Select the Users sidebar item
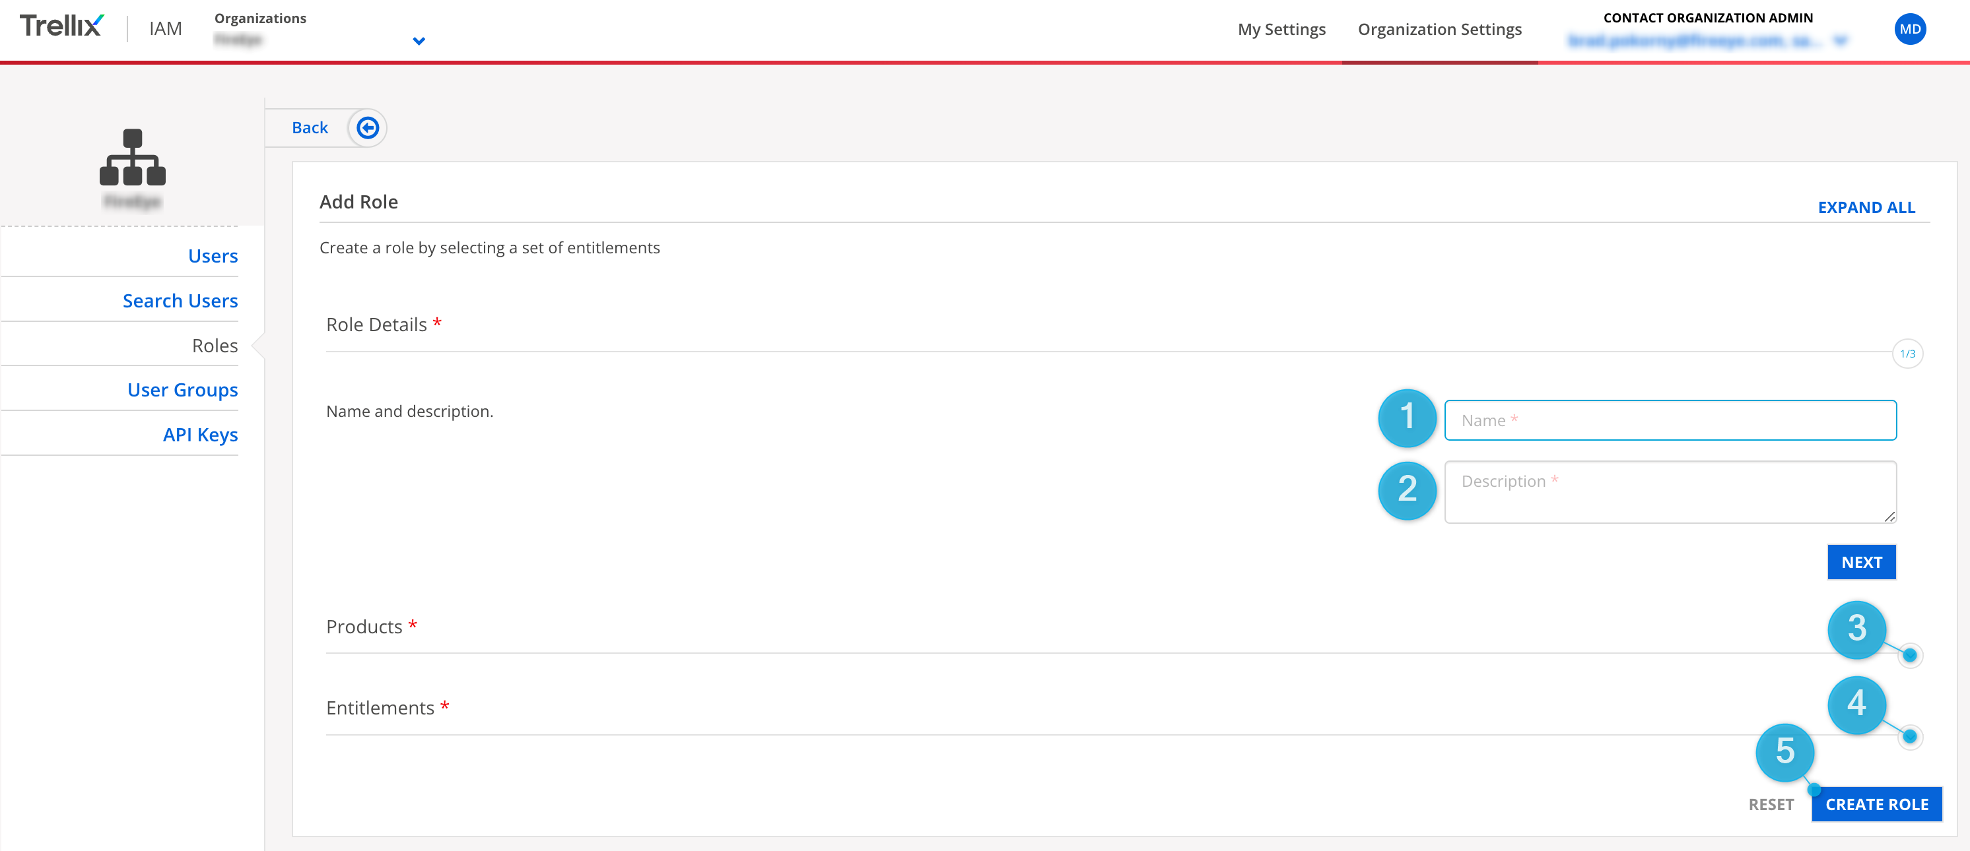The width and height of the screenshot is (1970, 851). [x=212, y=256]
